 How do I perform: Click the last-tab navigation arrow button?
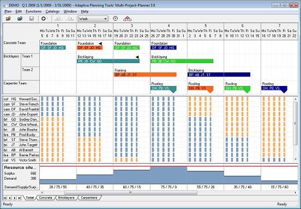tap(20, 198)
